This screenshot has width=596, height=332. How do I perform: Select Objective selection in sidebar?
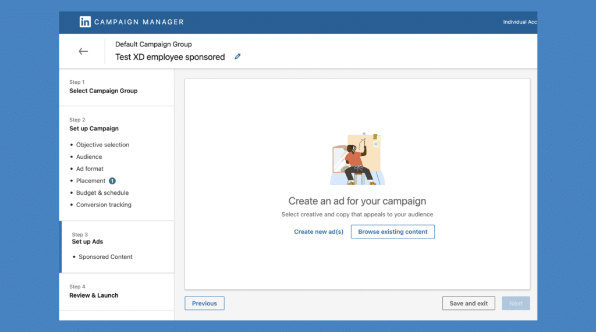click(x=102, y=145)
